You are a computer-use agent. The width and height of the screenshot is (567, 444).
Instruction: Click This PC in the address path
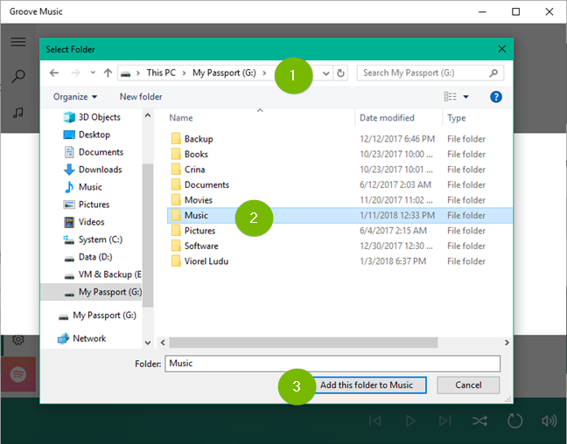tap(161, 73)
